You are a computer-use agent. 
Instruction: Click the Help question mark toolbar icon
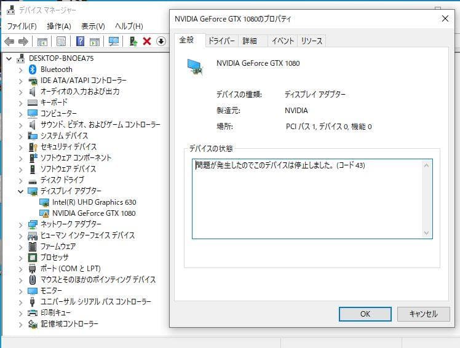point(80,41)
